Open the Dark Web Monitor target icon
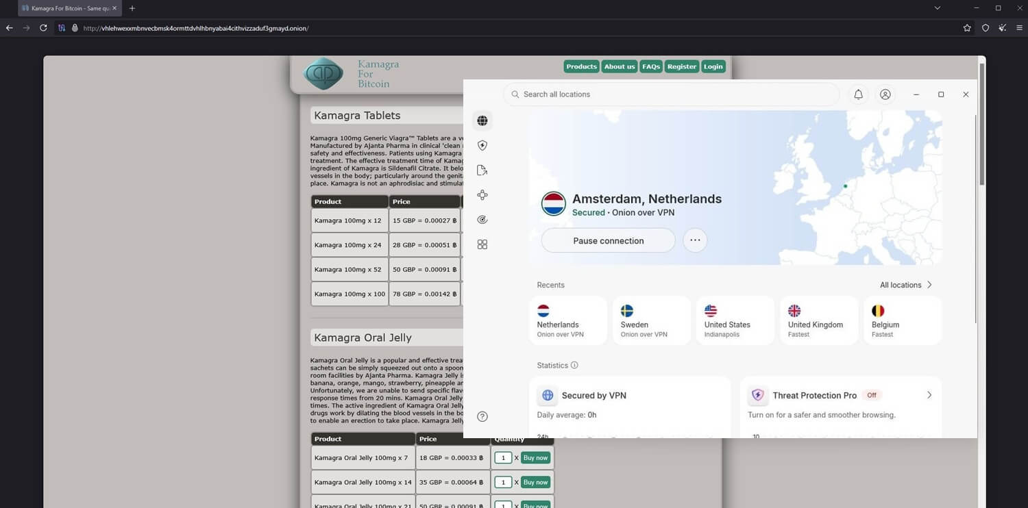The height and width of the screenshot is (508, 1028). coord(482,220)
